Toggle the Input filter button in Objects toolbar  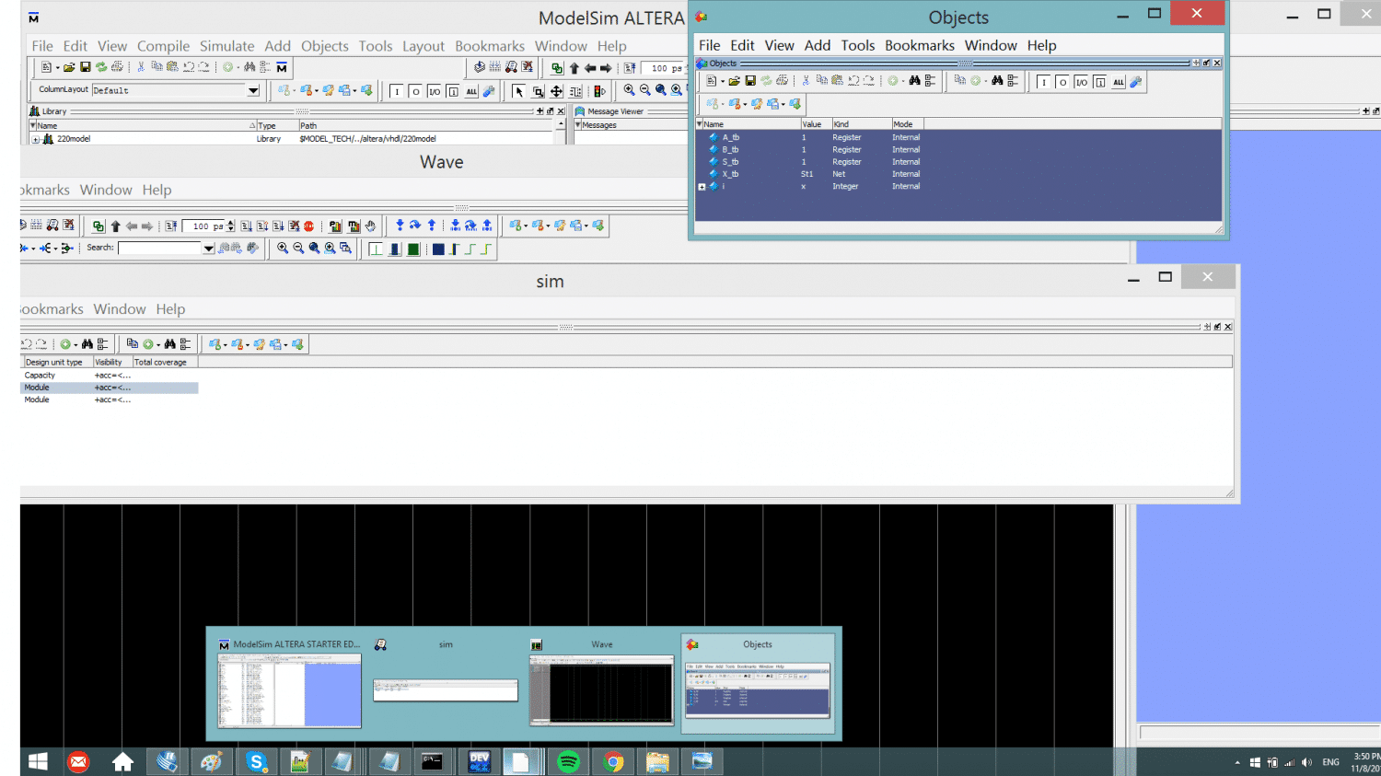1043,82
